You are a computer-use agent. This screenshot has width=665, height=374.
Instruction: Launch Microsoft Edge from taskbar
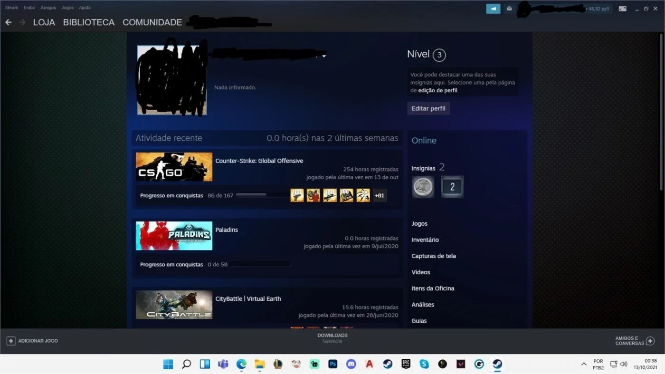click(241, 364)
